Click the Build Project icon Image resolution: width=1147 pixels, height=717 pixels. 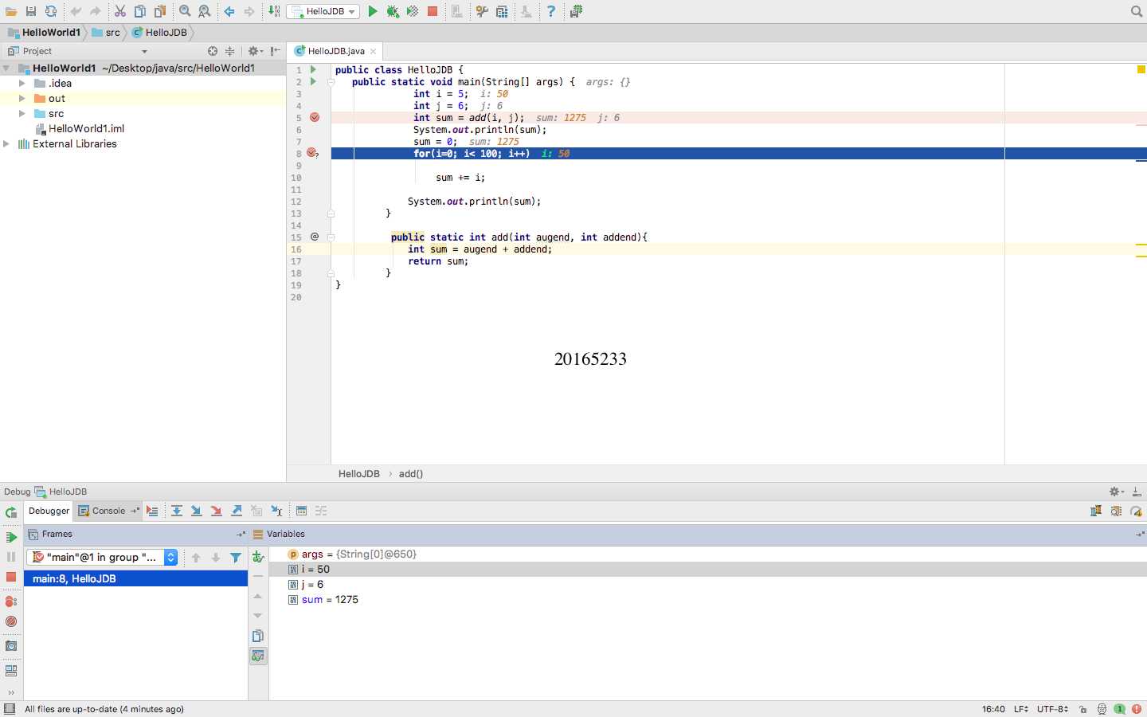pyautogui.click(x=274, y=11)
